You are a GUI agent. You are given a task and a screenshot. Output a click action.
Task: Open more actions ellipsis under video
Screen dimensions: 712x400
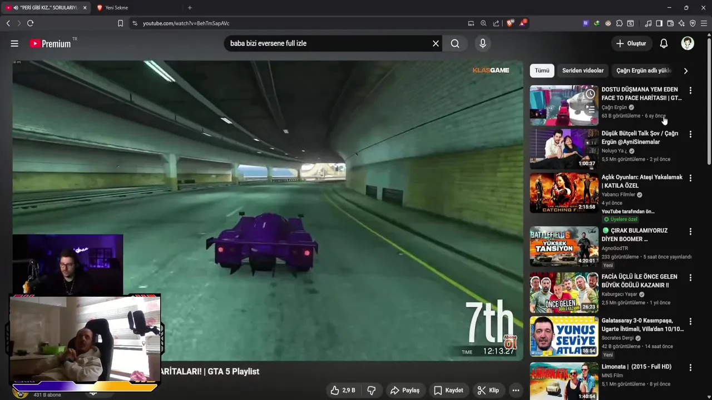point(516,391)
